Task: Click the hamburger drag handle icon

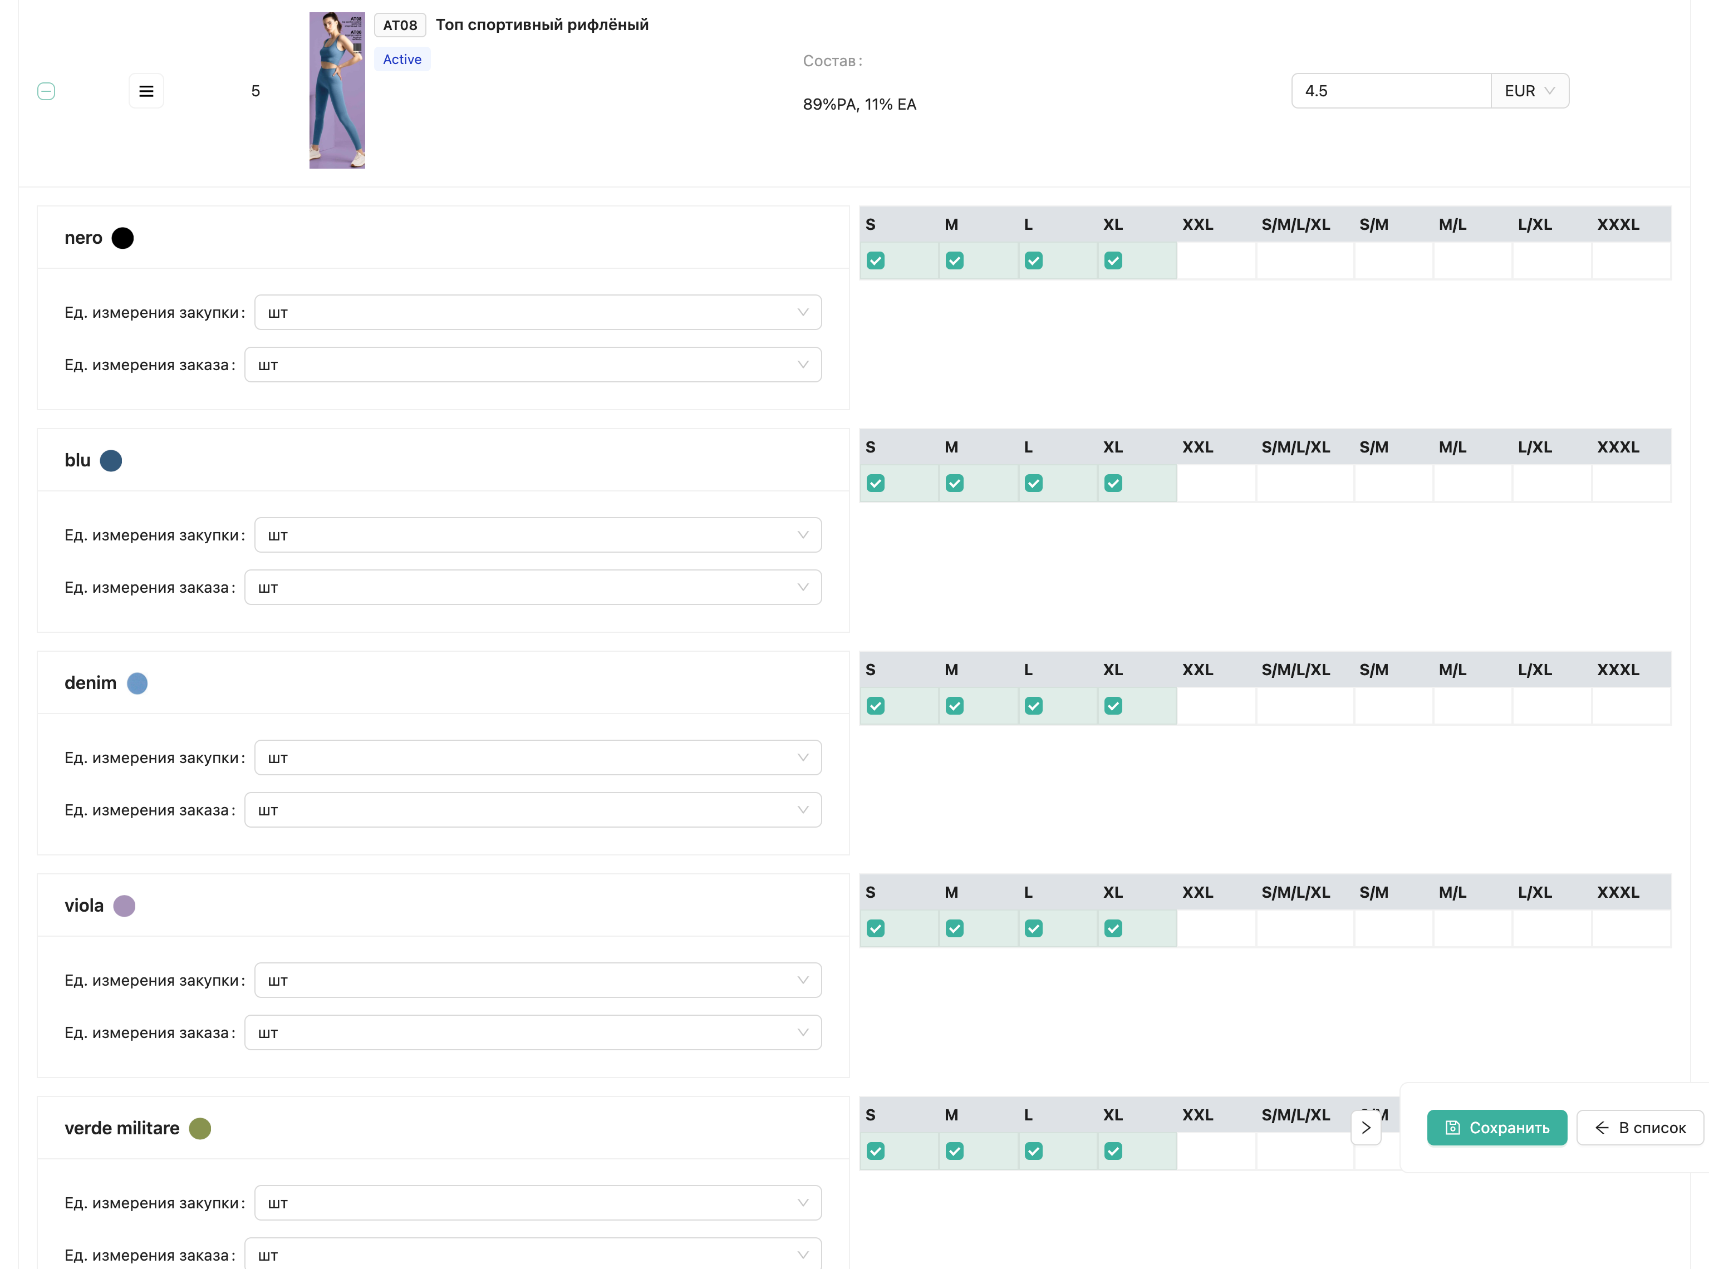Action: coord(146,91)
